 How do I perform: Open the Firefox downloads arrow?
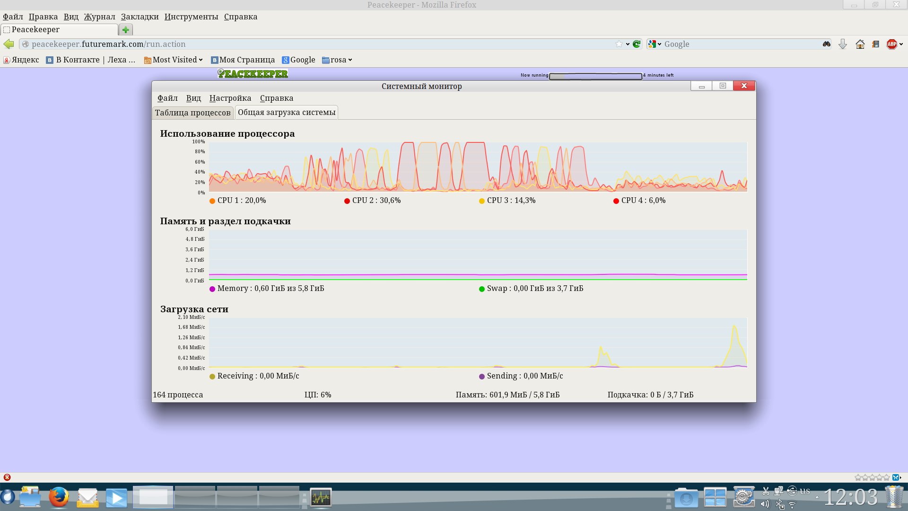[842, 44]
